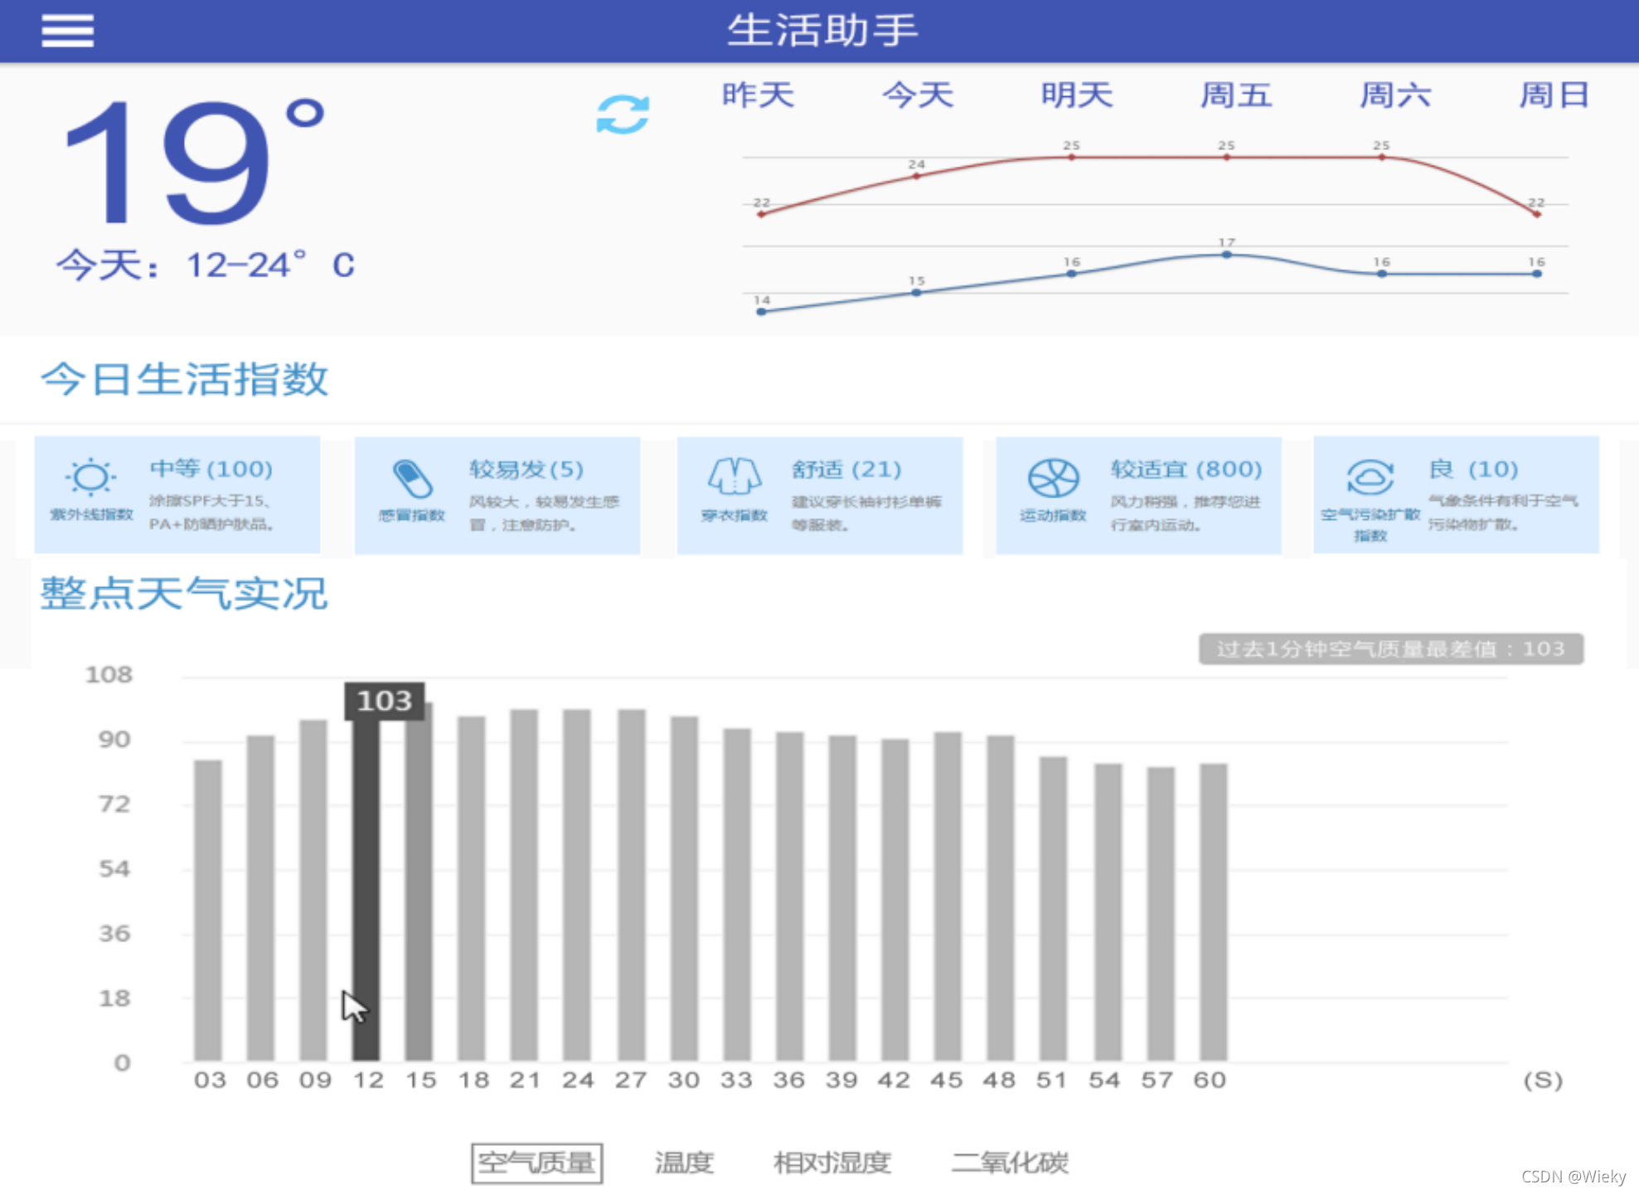Click the bar at 21 seconds
The height and width of the screenshot is (1194, 1639).
click(524, 886)
